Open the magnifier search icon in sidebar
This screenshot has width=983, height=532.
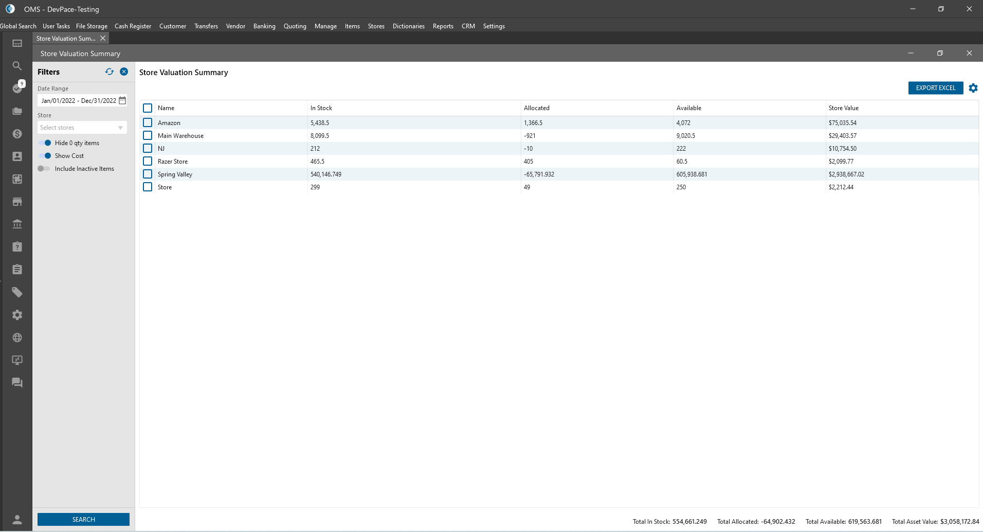(x=17, y=66)
